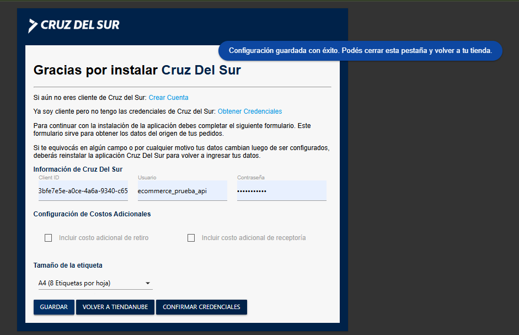Expand the label size dropdown arrow

click(148, 284)
